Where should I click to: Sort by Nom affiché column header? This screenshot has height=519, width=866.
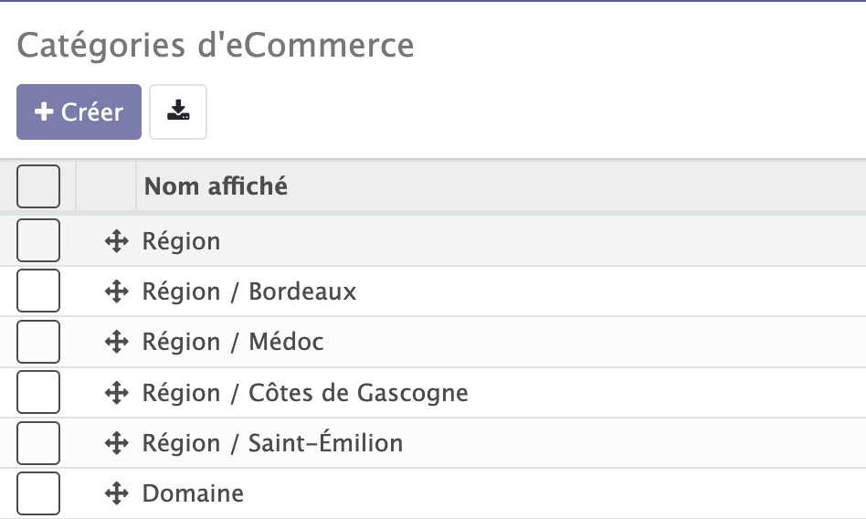click(216, 186)
